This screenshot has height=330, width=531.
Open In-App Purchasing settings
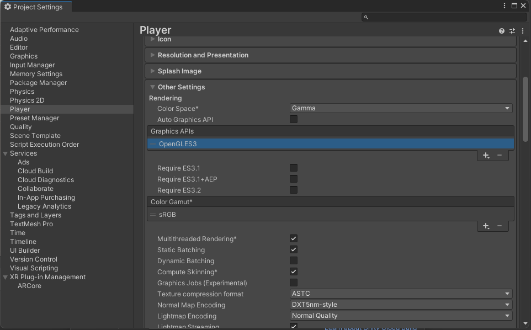coord(46,198)
